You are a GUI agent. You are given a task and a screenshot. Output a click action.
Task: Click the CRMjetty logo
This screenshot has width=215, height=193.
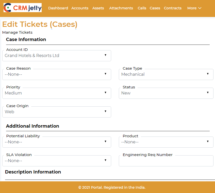tap(23, 8)
